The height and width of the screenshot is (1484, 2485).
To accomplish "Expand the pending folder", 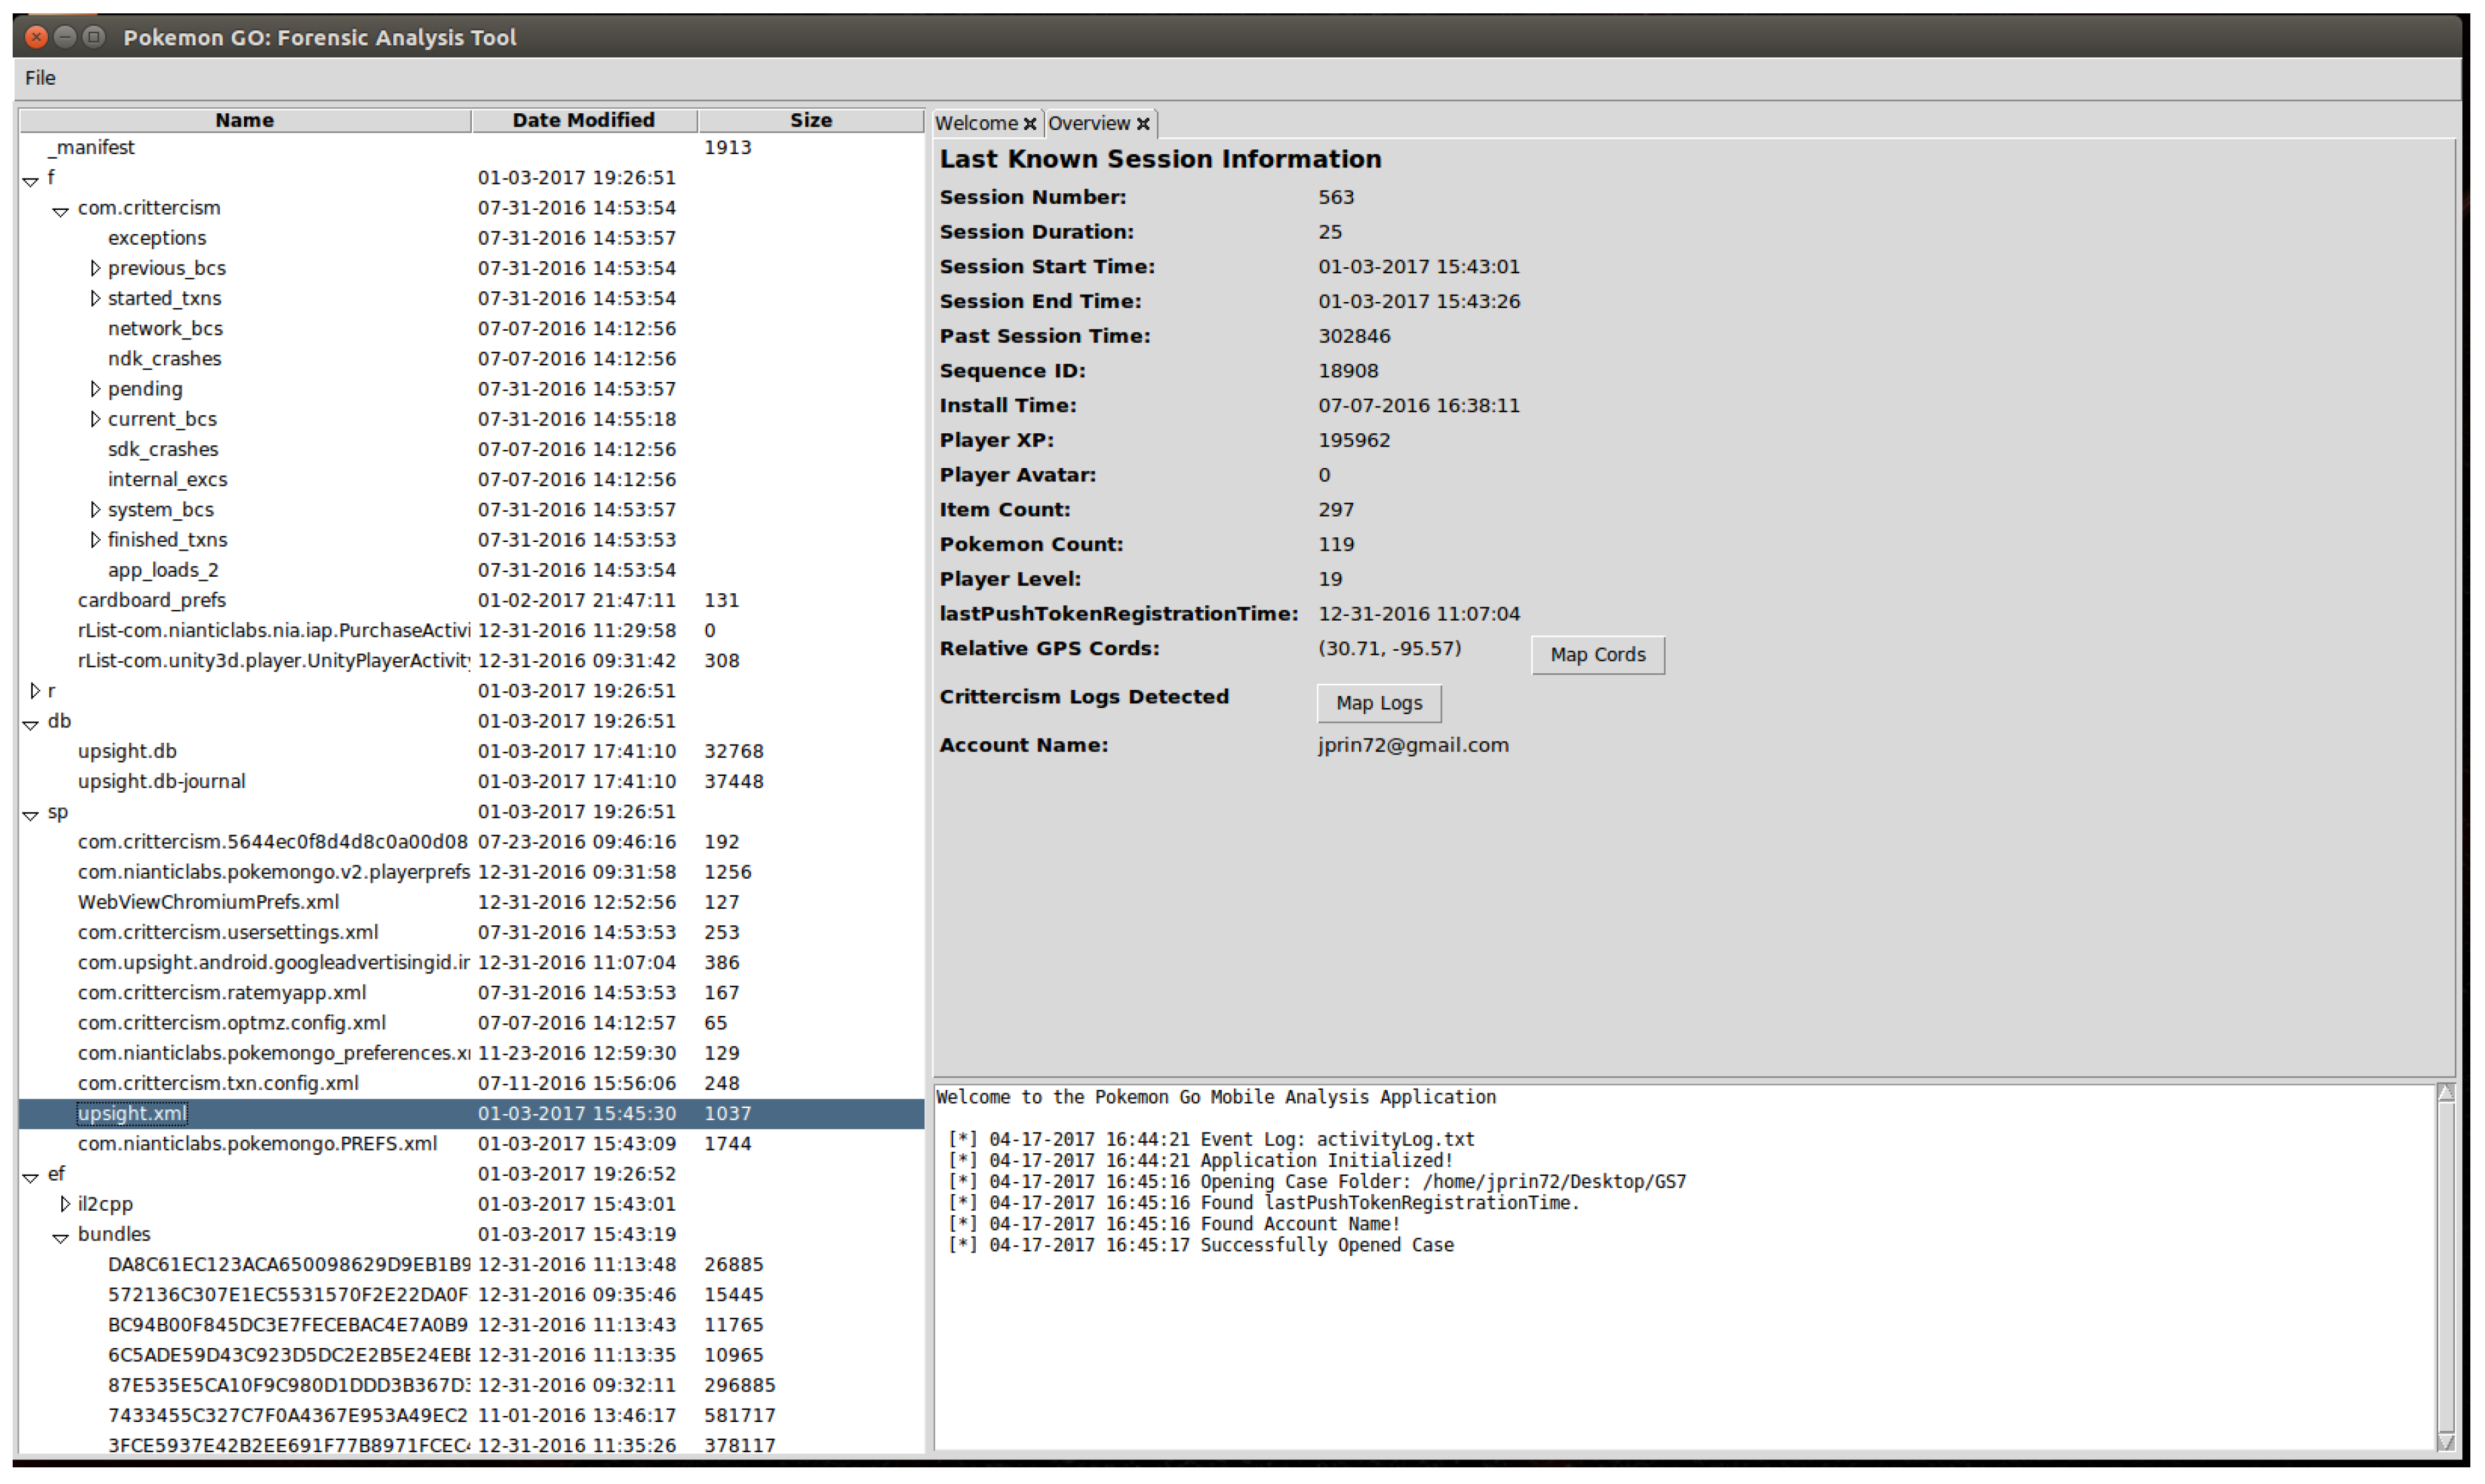I will (x=95, y=389).
